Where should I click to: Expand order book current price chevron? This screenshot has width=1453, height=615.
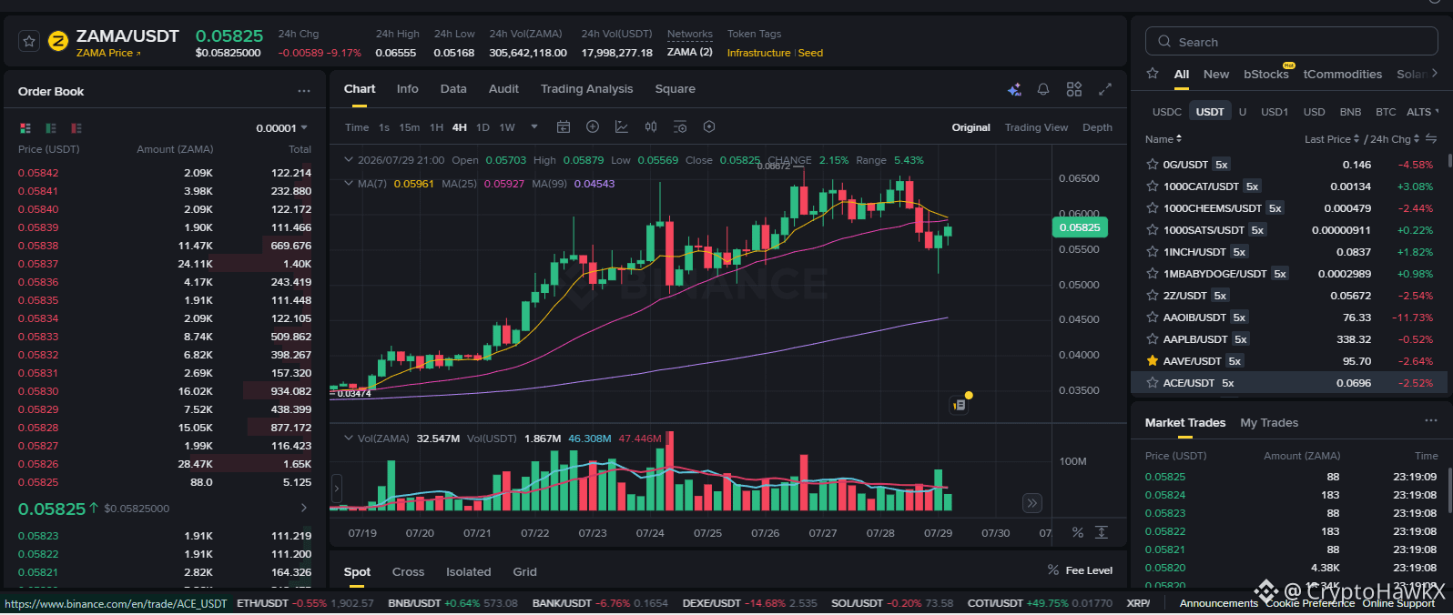coord(304,508)
